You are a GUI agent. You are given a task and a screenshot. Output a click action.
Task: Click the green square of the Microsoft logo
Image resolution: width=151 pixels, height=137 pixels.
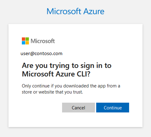point(27,39)
